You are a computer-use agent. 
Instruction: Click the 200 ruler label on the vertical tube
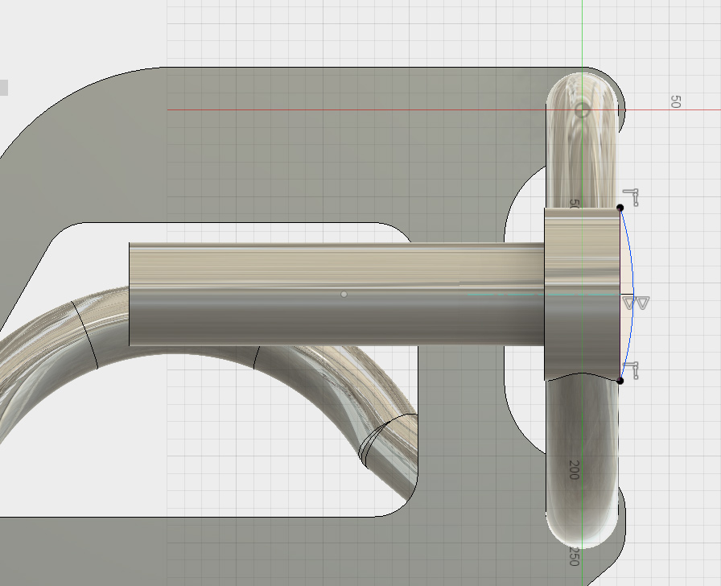click(574, 470)
